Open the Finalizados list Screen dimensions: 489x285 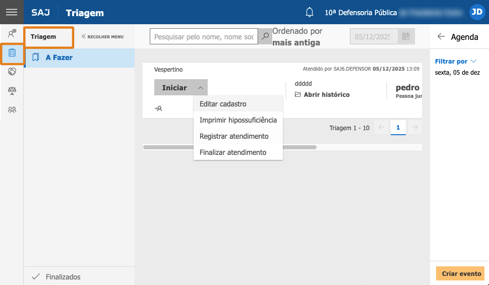pyautogui.click(x=63, y=277)
